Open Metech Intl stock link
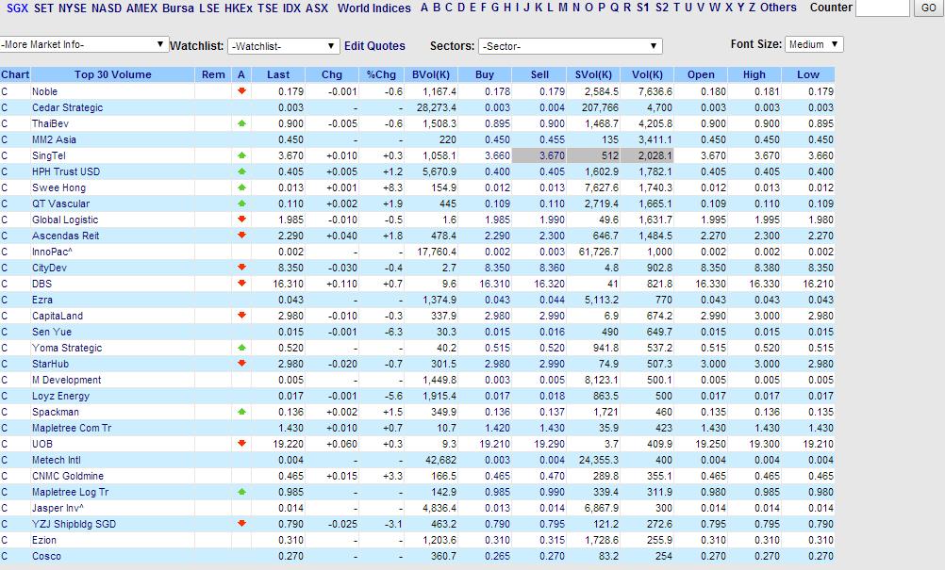Viewport: 945px width, 570px height. pyautogui.click(x=56, y=461)
